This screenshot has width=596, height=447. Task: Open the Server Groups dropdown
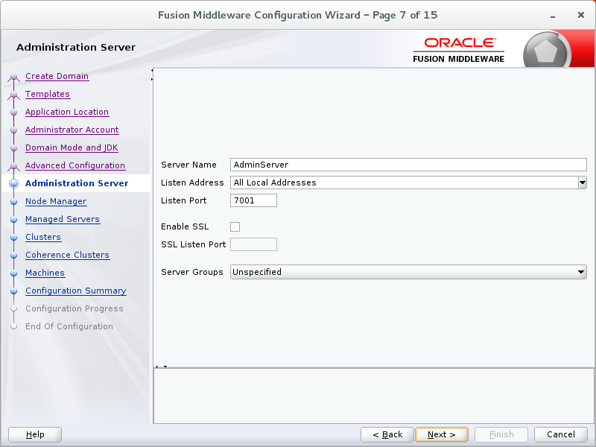pos(408,272)
